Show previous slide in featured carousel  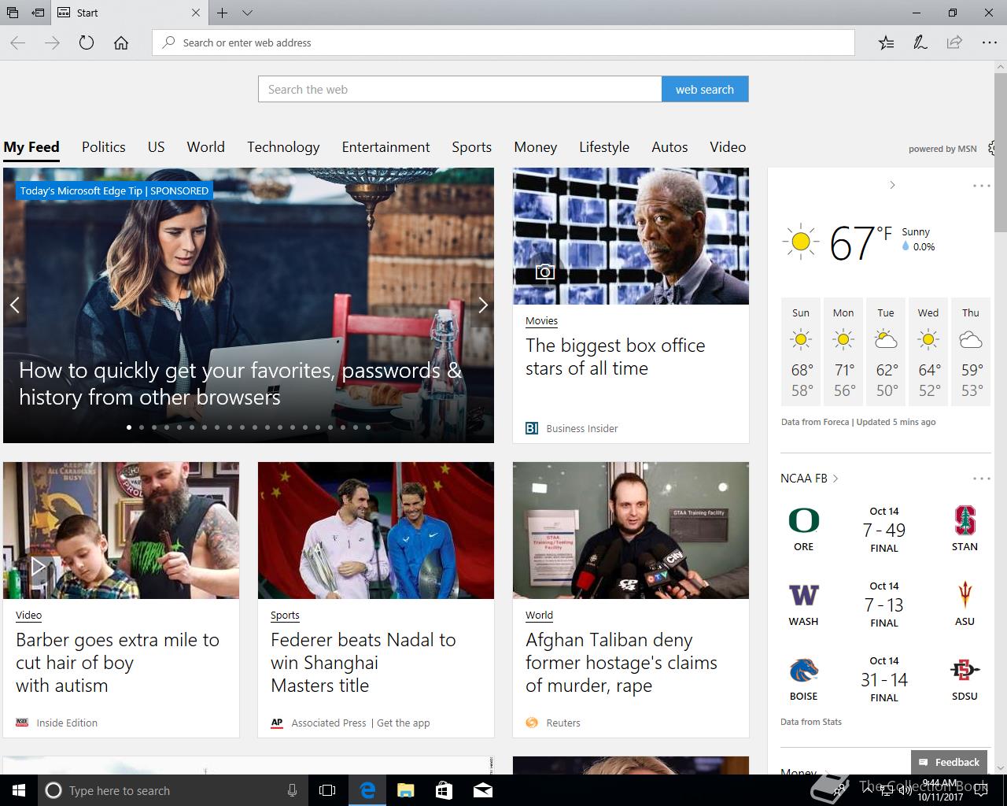[x=14, y=305]
